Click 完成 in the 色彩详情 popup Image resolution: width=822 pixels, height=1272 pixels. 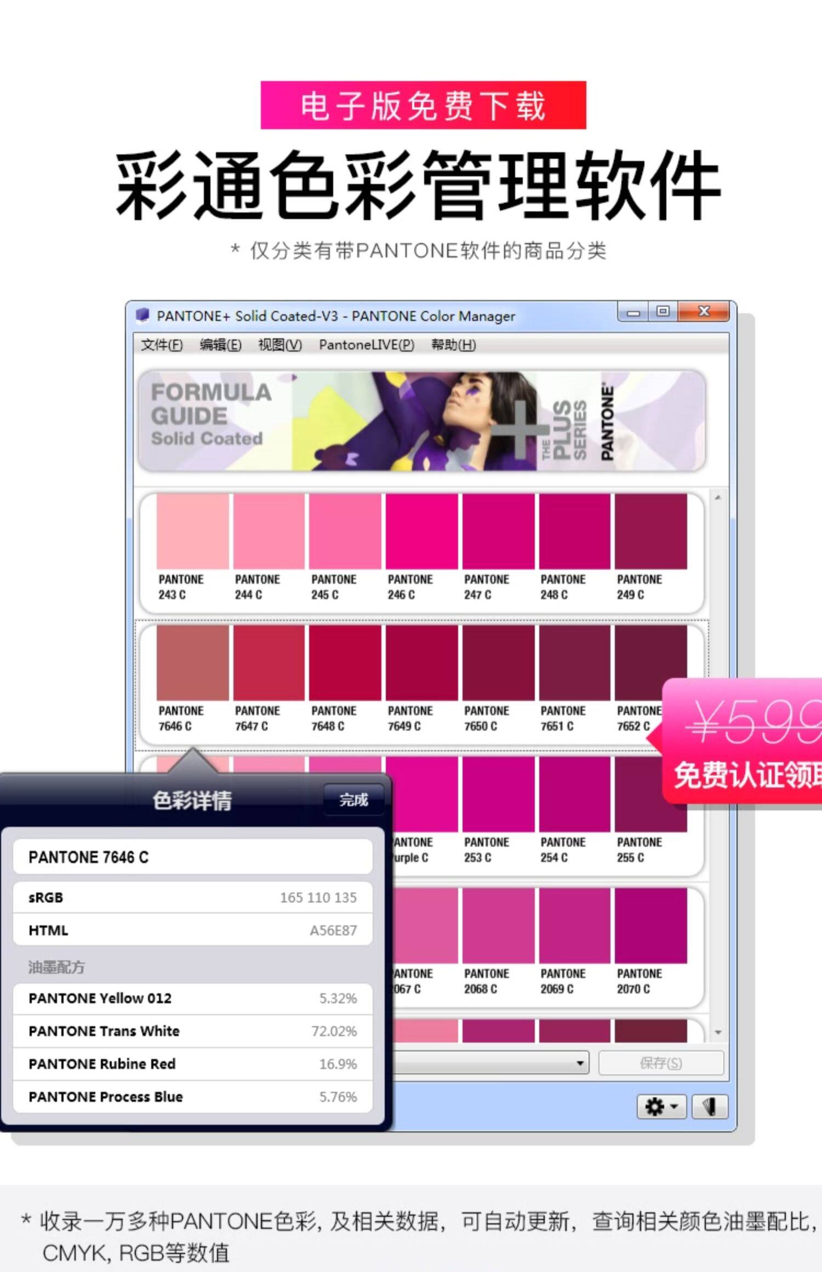click(x=353, y=800)
